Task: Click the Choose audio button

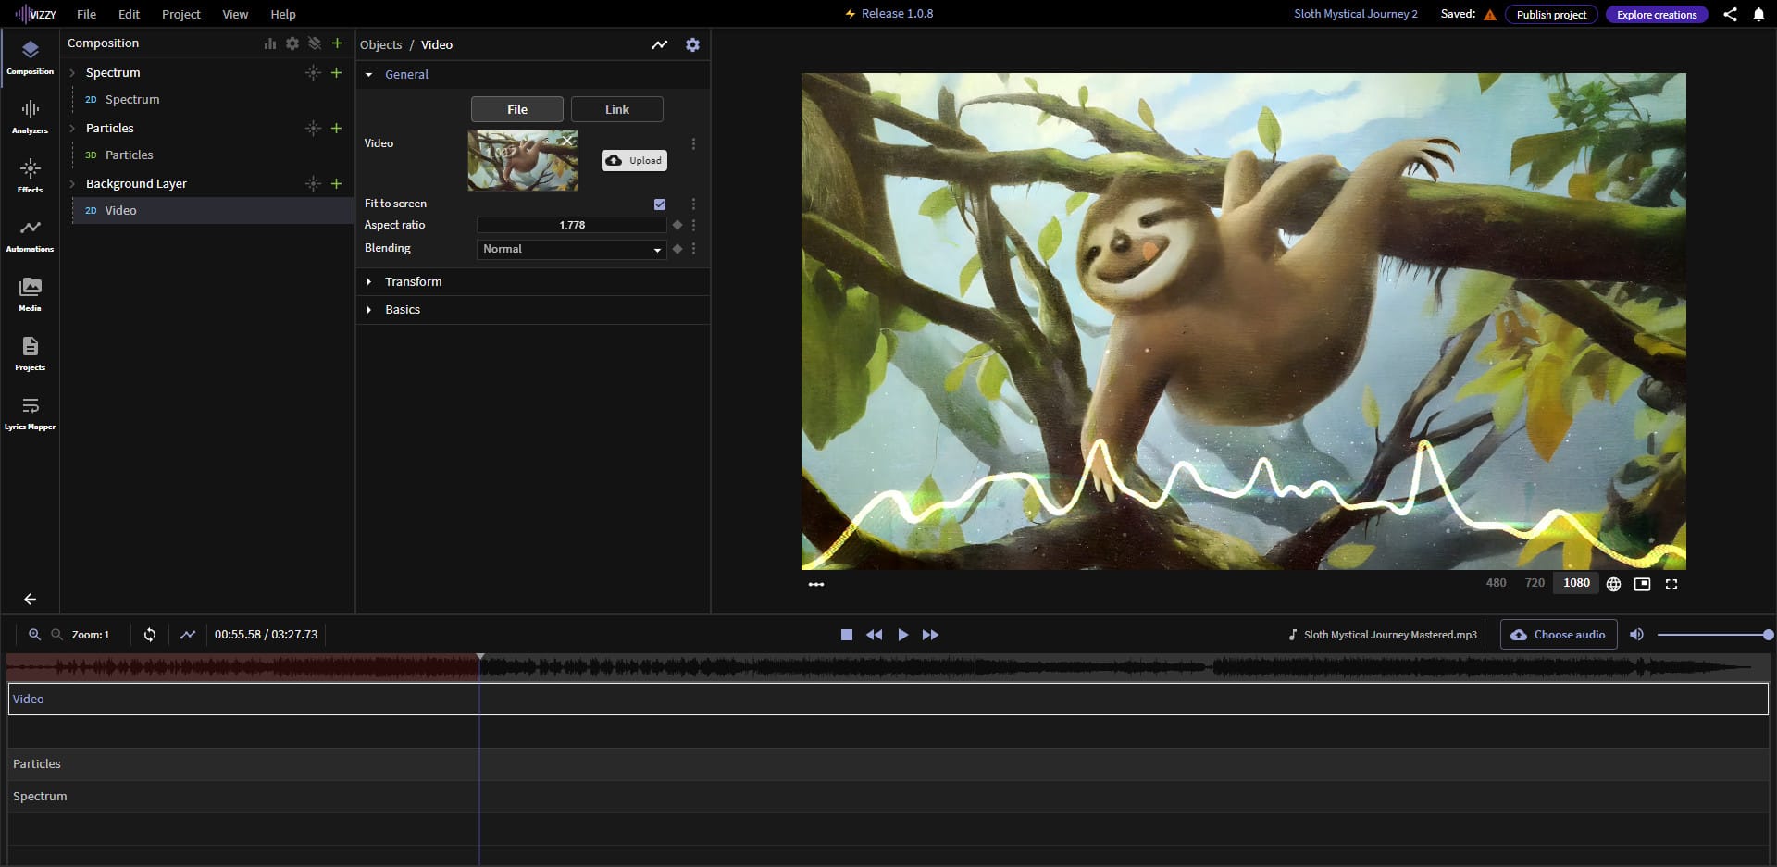Action: pos(1559,635)
